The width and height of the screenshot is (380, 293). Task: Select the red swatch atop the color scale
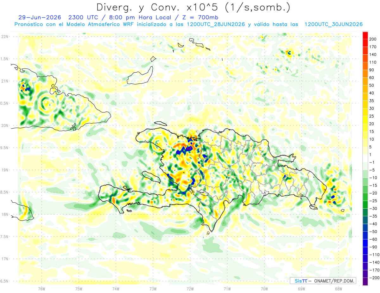(x=365, y=35)
